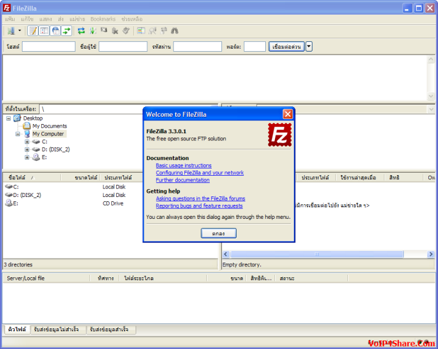Viewport: 438px width, 349px height.
Task: Focus the พอร์ต port input field
Action: pyautogui.click(x=254, y=46)
